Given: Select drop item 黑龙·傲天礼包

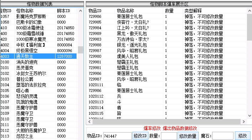Looking at the screenshot, I should [x=167, y=33].
